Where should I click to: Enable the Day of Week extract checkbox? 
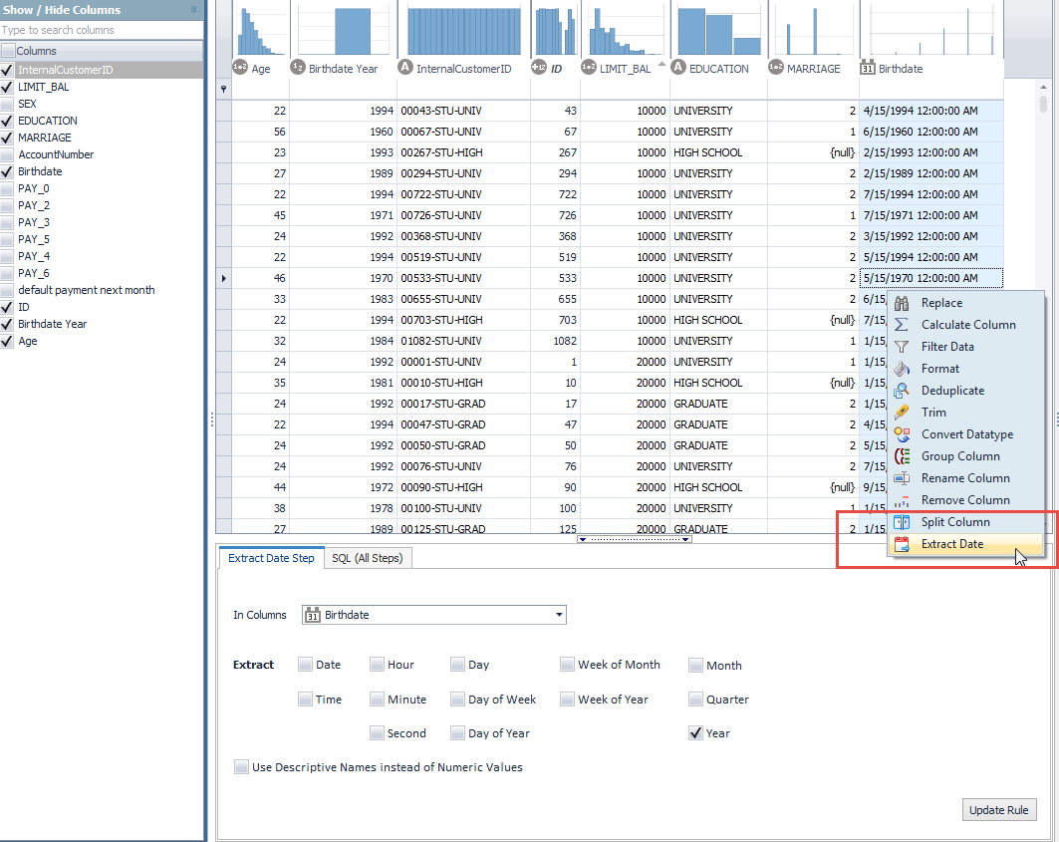click(x=458, y=700)
